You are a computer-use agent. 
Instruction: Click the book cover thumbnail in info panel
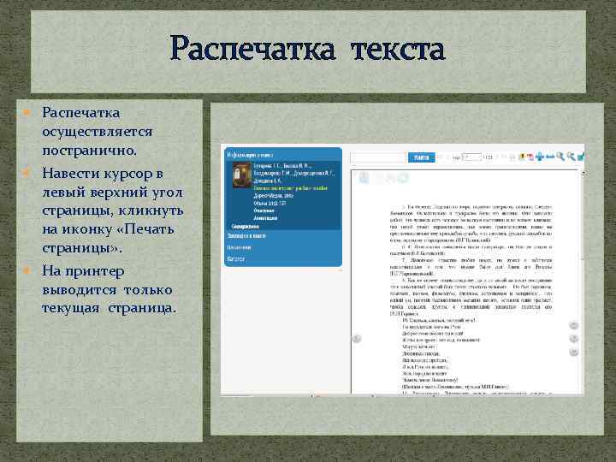[241, 175]
